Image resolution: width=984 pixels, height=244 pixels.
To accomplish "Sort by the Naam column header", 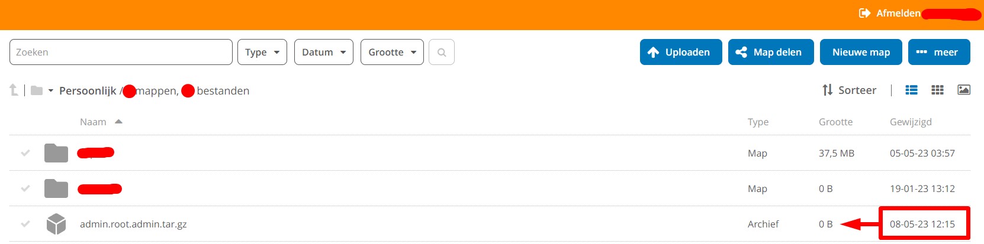I will (94, 122).
